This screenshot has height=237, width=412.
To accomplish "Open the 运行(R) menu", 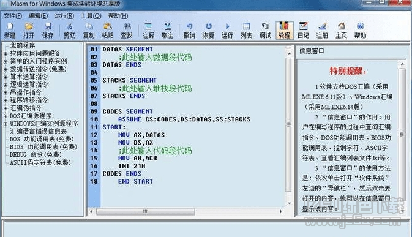I will pos(64,16).
